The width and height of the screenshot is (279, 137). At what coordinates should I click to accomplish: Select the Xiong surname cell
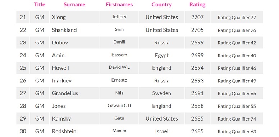(x=74, y=17)
